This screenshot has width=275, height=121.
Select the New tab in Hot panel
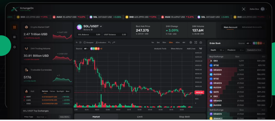(67, 91)
